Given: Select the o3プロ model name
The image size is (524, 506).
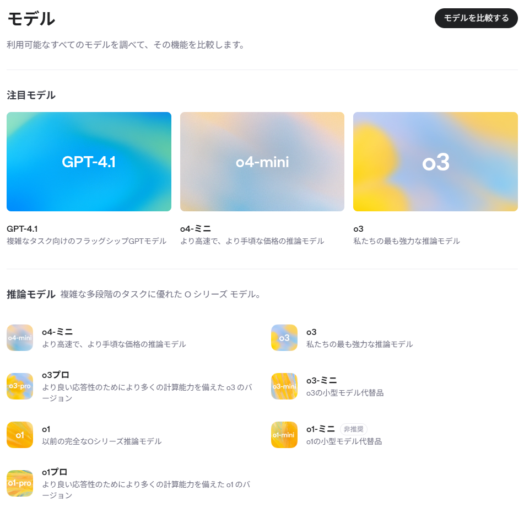Looking at the screenshot, I should (56, 375).
